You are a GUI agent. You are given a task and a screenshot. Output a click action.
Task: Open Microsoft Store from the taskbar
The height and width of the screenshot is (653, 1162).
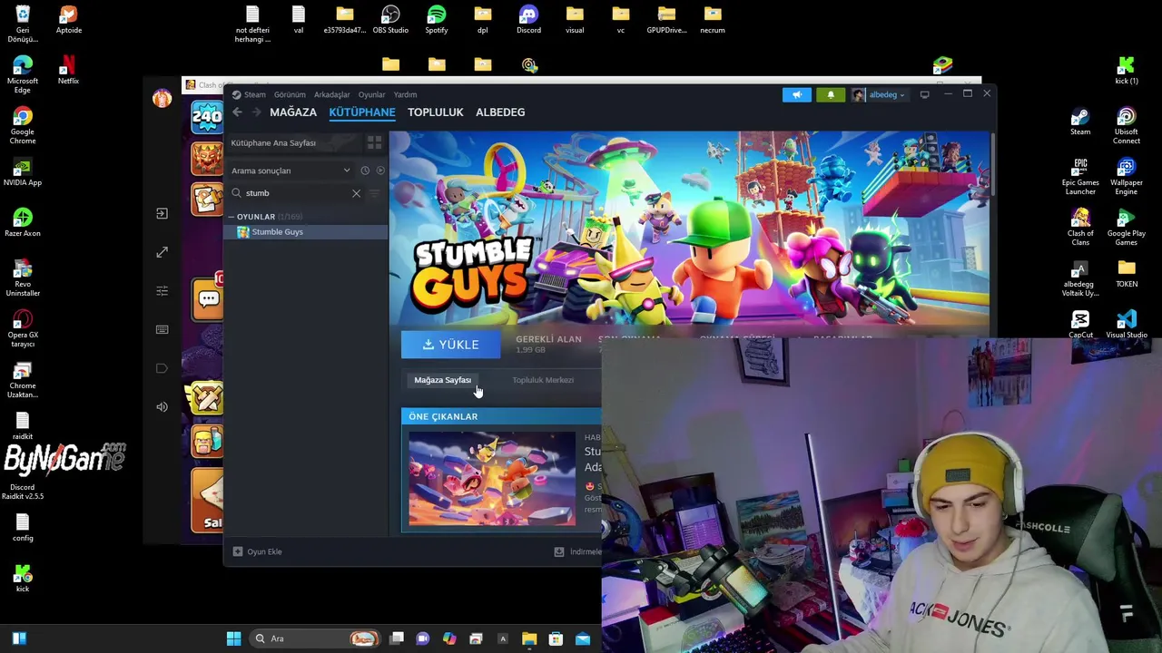(x=556, y=638)
